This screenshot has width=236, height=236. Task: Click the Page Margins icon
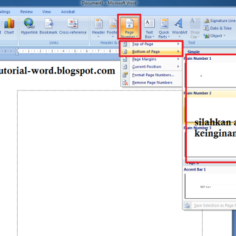pos(125,59)
